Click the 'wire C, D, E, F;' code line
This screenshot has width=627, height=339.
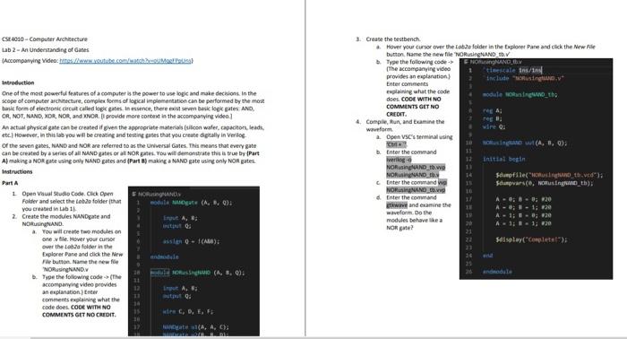click(x=188, y=311)
